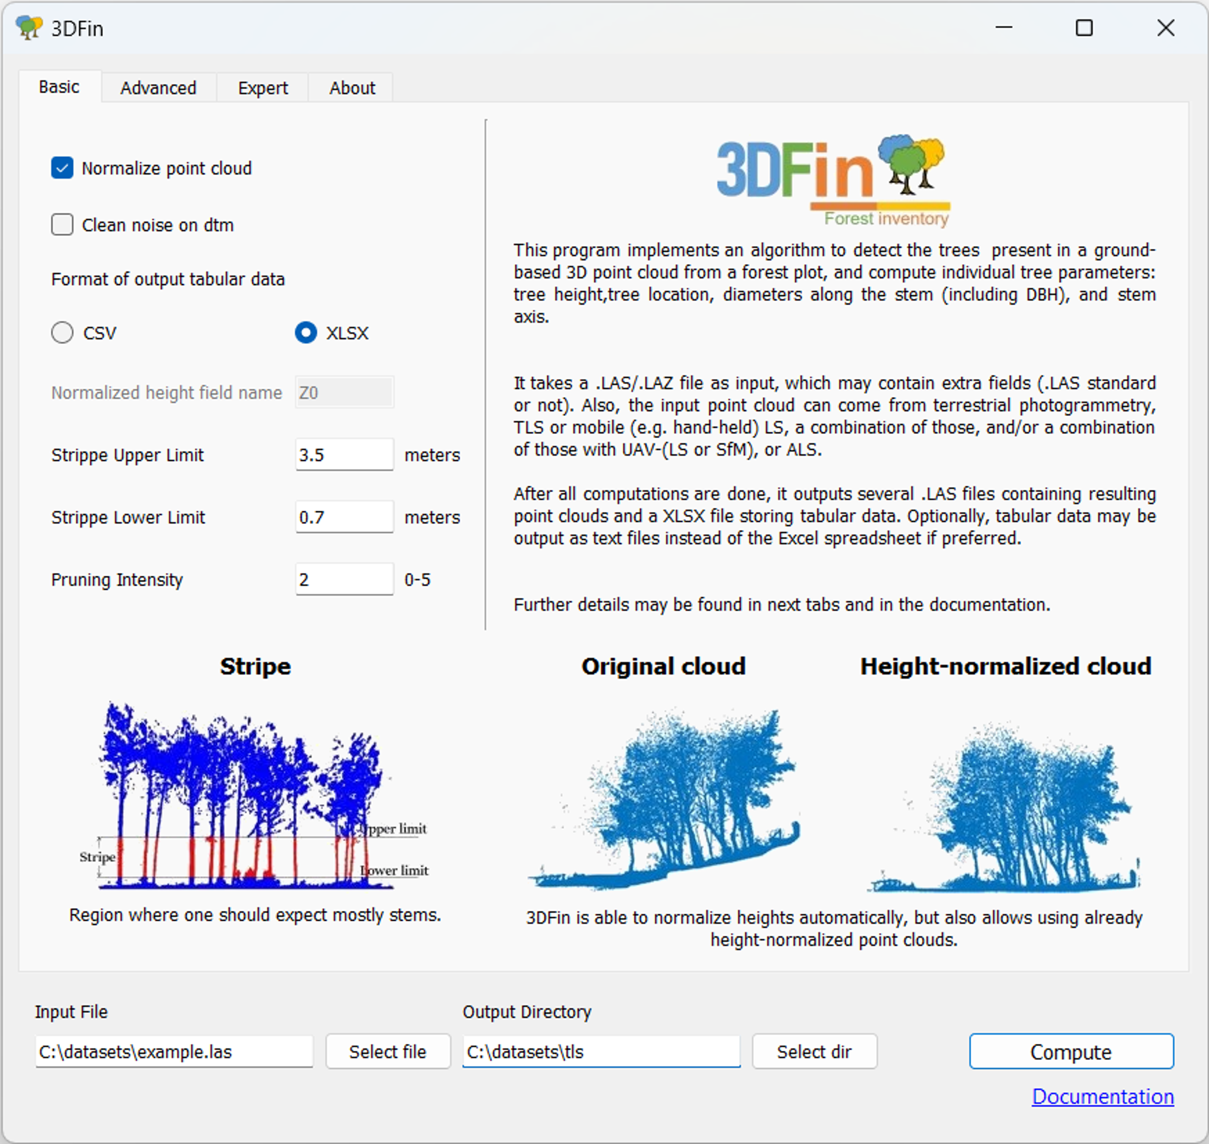Select CSV output format
Viewport: 1209px width, 1144px height.
pyautogui.click(x=62, y=333)
